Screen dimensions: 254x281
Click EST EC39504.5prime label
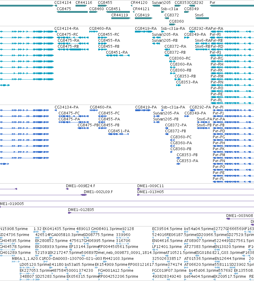tap(167, 229)
